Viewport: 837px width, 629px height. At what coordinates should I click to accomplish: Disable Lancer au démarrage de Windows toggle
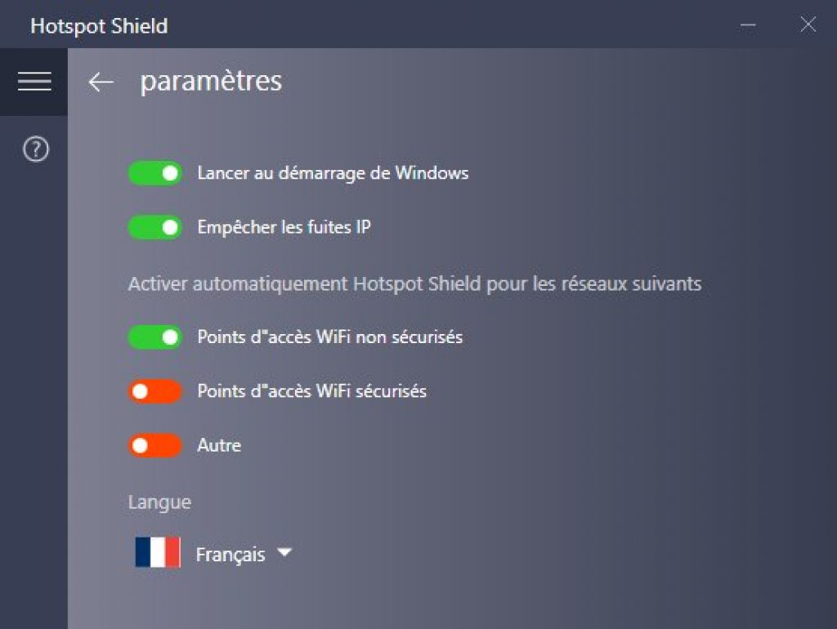154,173
